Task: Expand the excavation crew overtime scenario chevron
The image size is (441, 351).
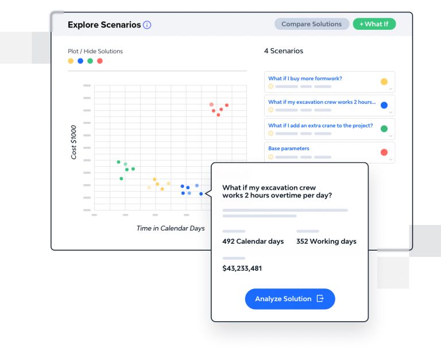Action: [x=391, y=112]
